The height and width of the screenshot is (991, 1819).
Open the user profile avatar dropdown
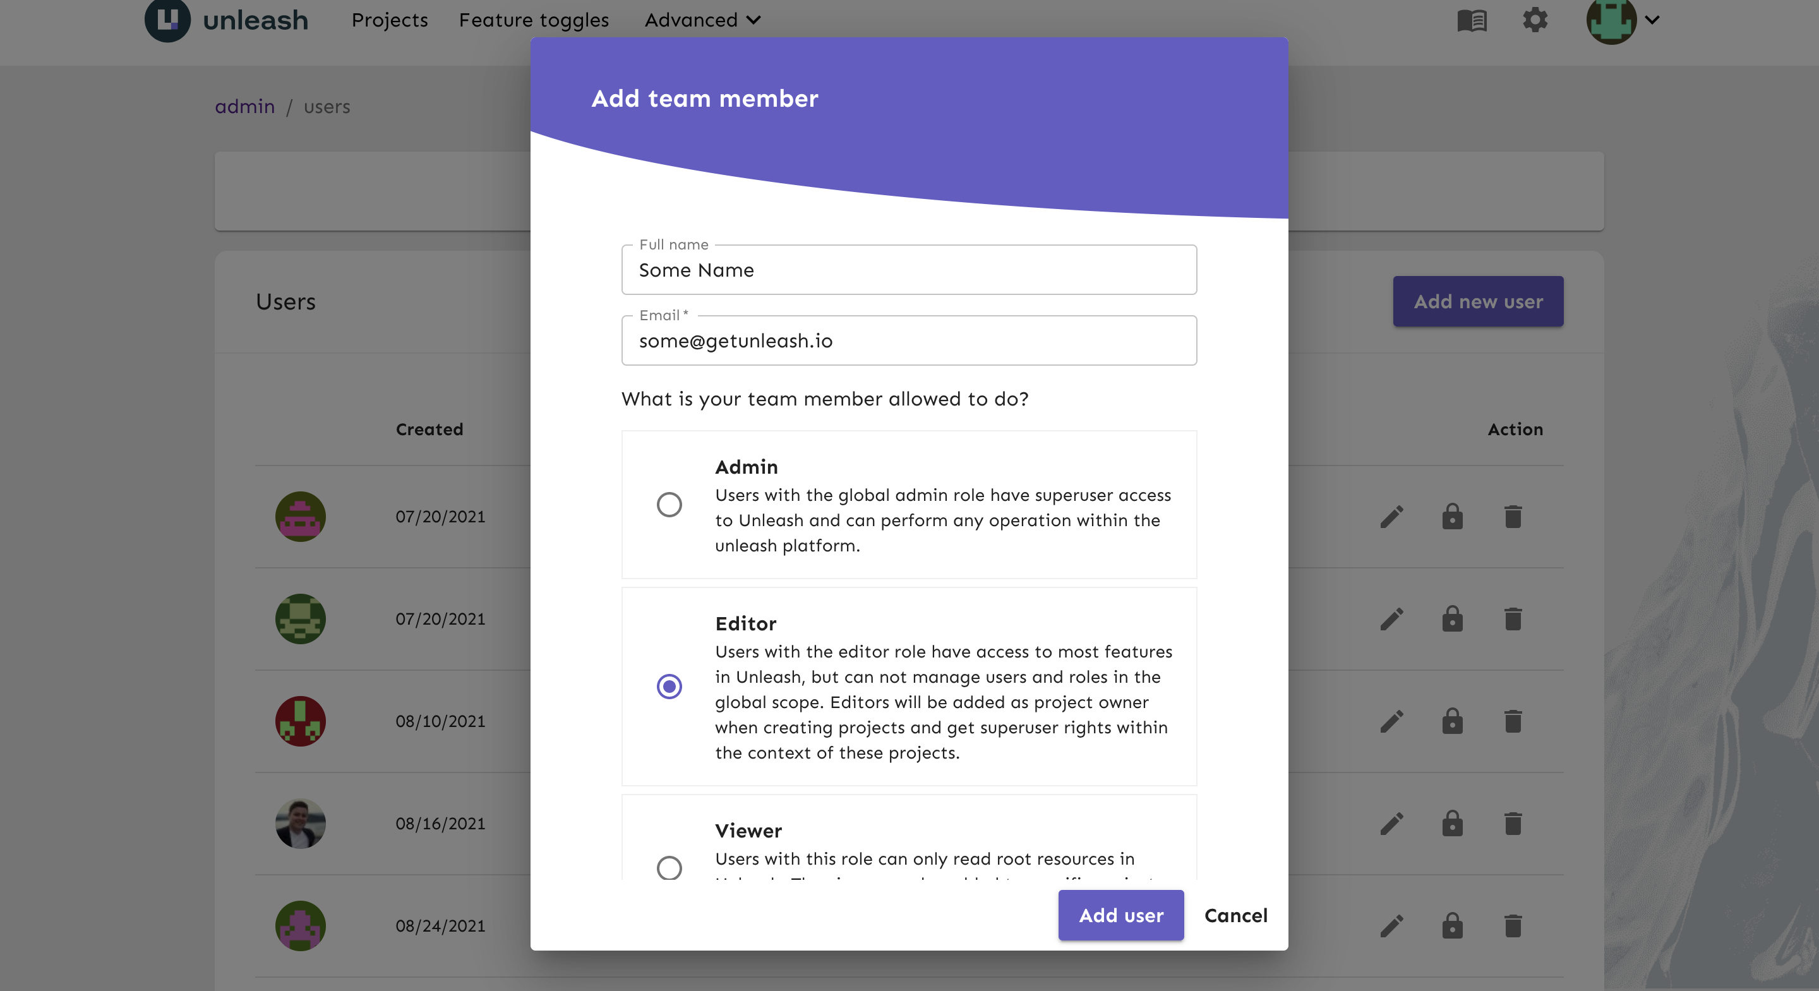1621,20
